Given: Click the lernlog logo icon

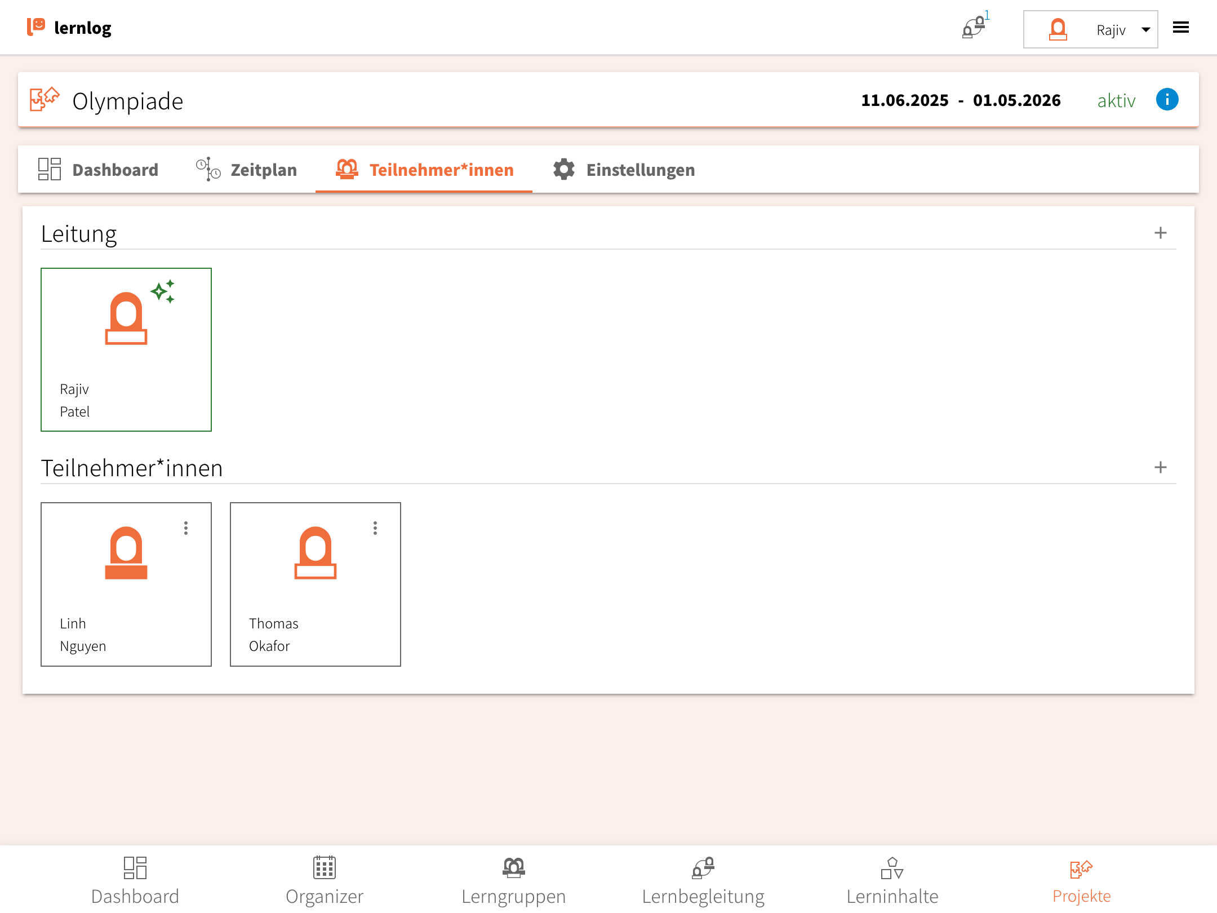Looking at the screenshot, I should (36, 26).
